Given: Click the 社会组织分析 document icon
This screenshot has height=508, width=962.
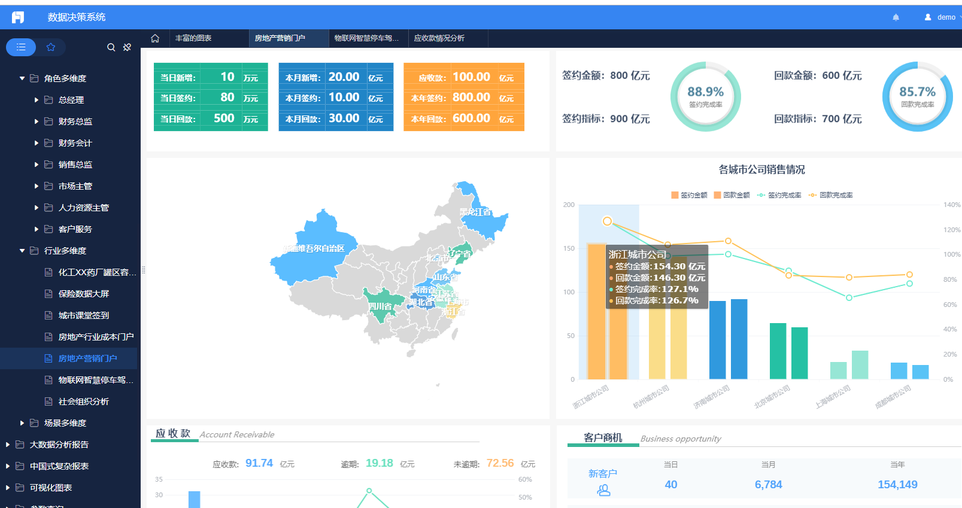Looking at the screenshot, I should 48,401.
